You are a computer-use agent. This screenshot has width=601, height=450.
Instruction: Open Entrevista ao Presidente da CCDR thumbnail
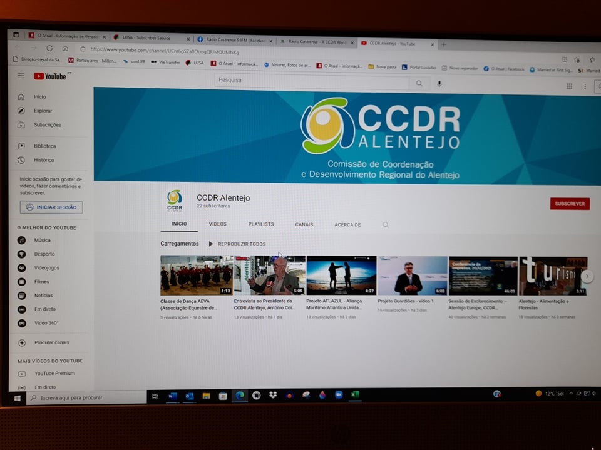pyautogui.click(x=270, y=276)
